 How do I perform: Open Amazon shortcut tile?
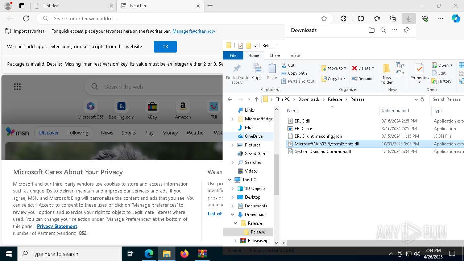tap(183, 110)
